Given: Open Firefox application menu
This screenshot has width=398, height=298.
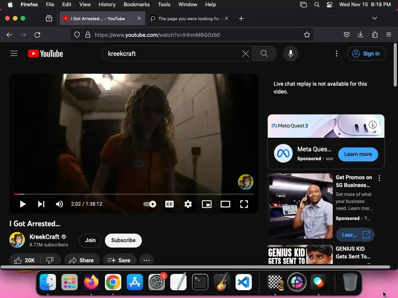Looking at the screenshot, I should coord(388,35).
